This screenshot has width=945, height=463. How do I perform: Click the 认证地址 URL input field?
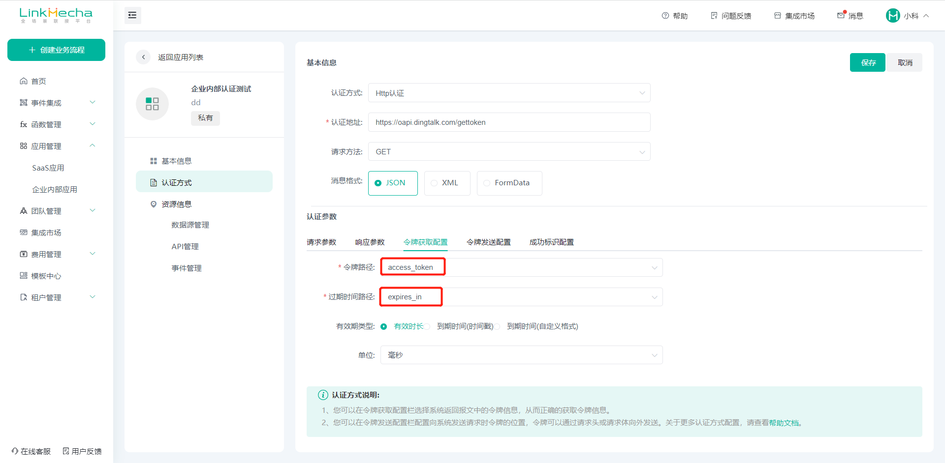click(509, 122)
